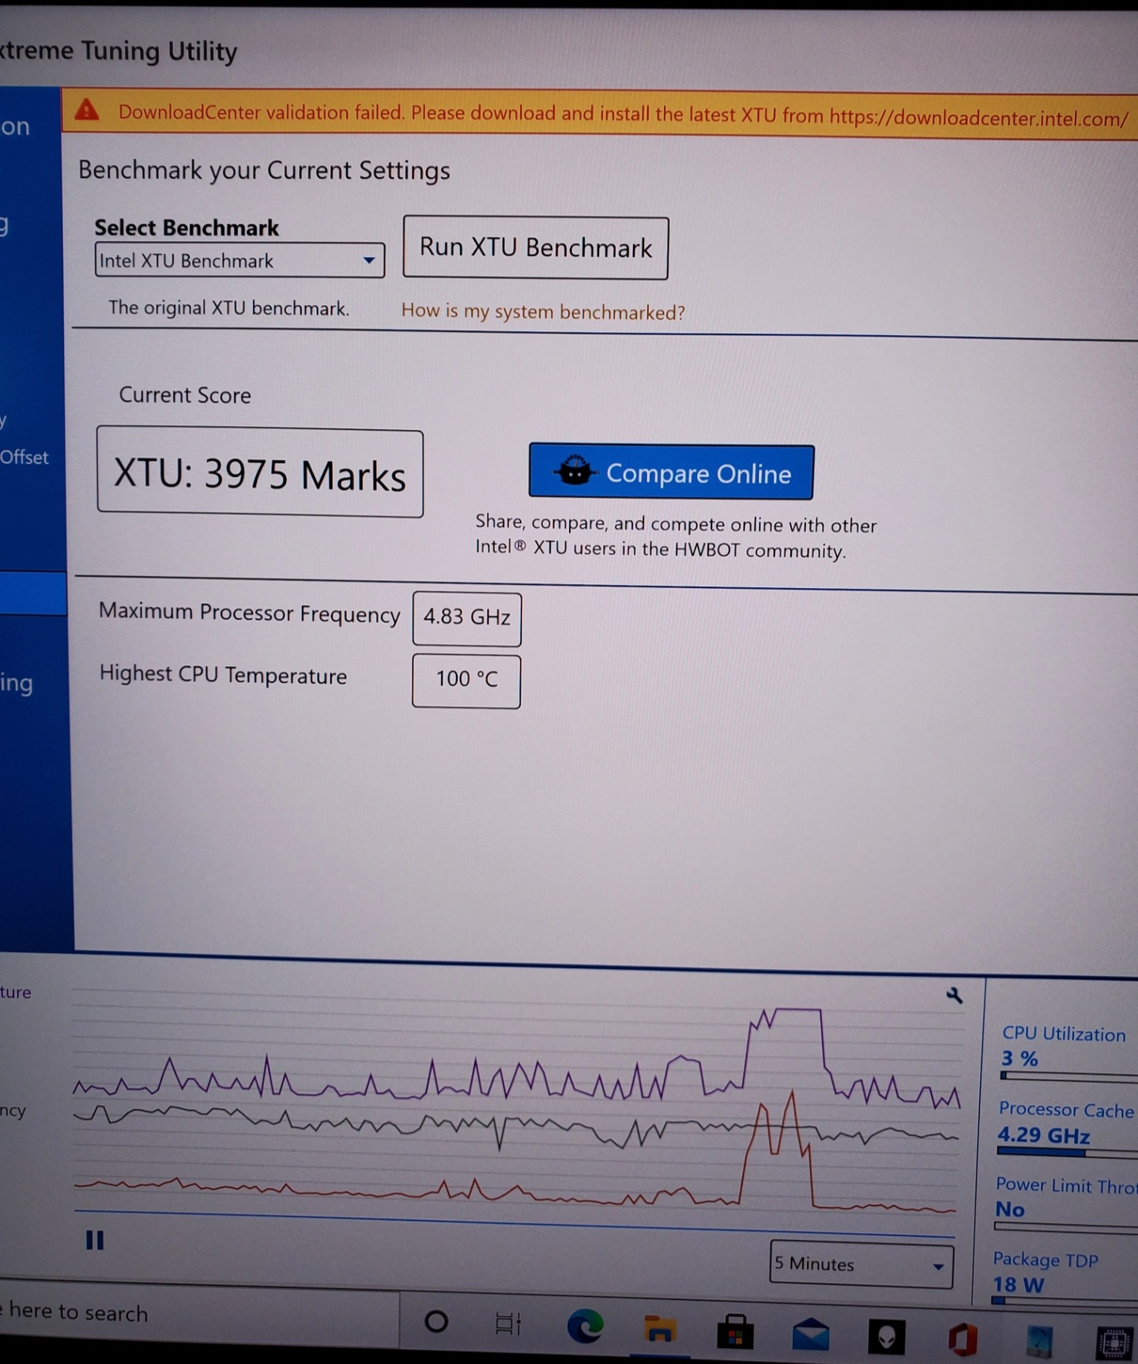Click the Compare Online button

pyautogui.click(x=671, y=473)
